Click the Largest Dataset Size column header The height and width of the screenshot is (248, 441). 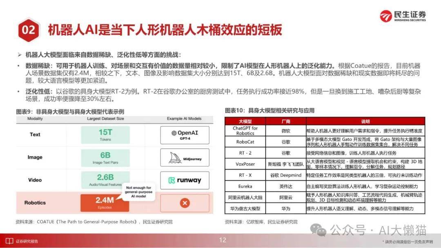105,119
